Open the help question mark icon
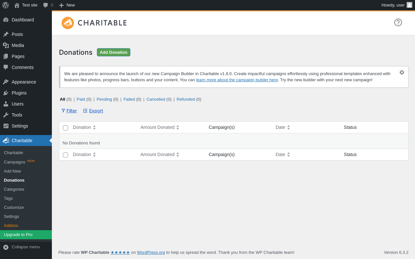 (x=398, y=22)
